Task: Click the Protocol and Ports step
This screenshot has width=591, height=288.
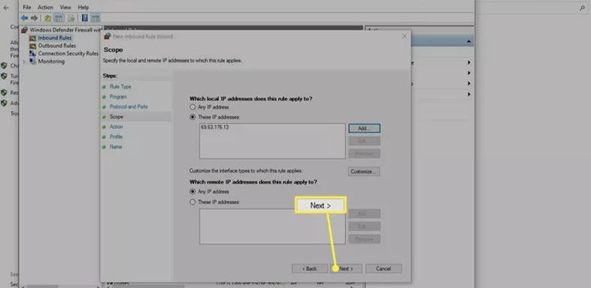Action: [x=129, y=106]
